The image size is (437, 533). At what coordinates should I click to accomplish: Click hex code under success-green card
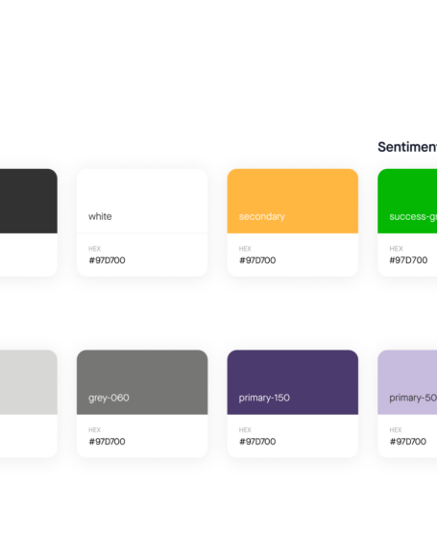[x=408, y=260]
